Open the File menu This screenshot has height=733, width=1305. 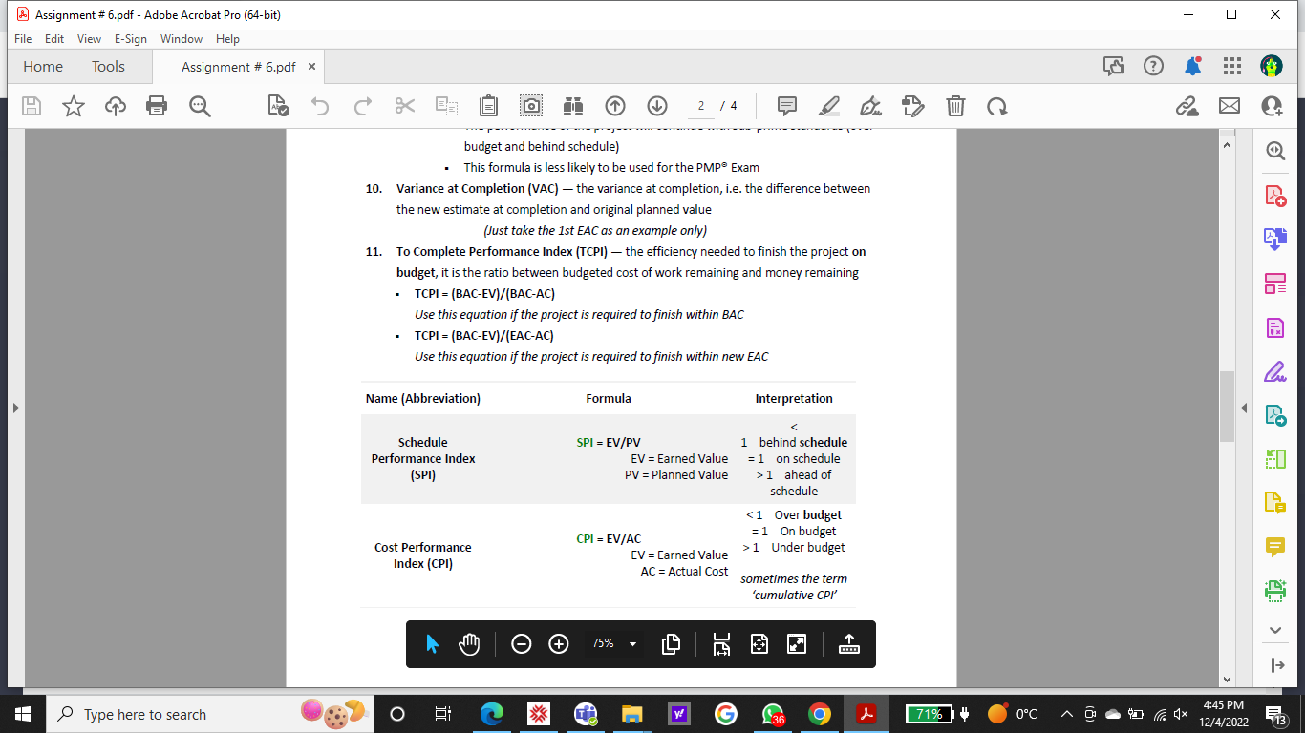(23, 39)
